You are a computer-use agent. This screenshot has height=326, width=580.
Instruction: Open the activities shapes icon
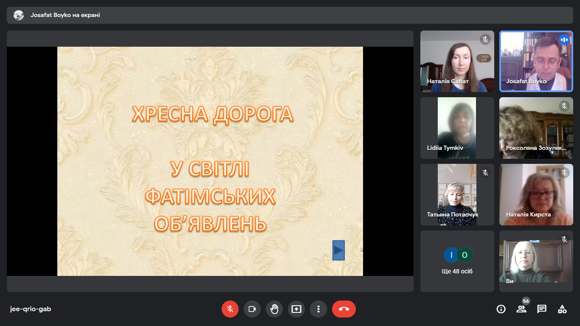(x=562, y=309)
